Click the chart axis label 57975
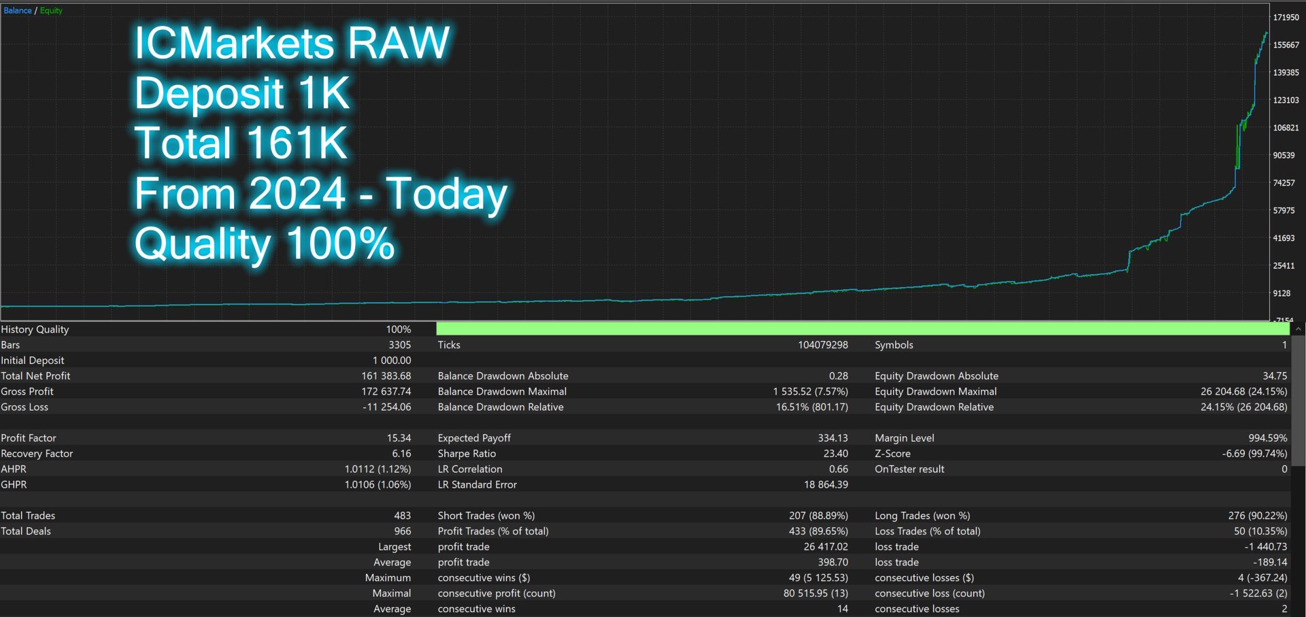 pos(1284,211)
